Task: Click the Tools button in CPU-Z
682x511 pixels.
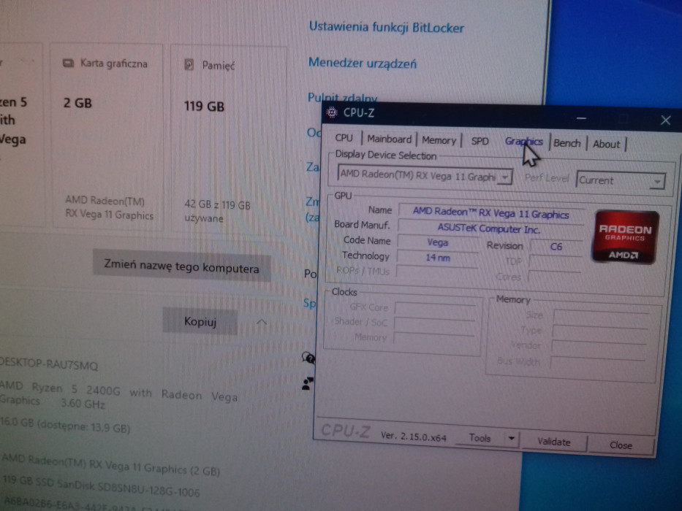Action: click(x=480, y=437)
